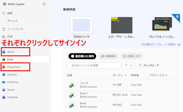Open the filter dropdown next to search
The image size is (183, 112).
128,65
